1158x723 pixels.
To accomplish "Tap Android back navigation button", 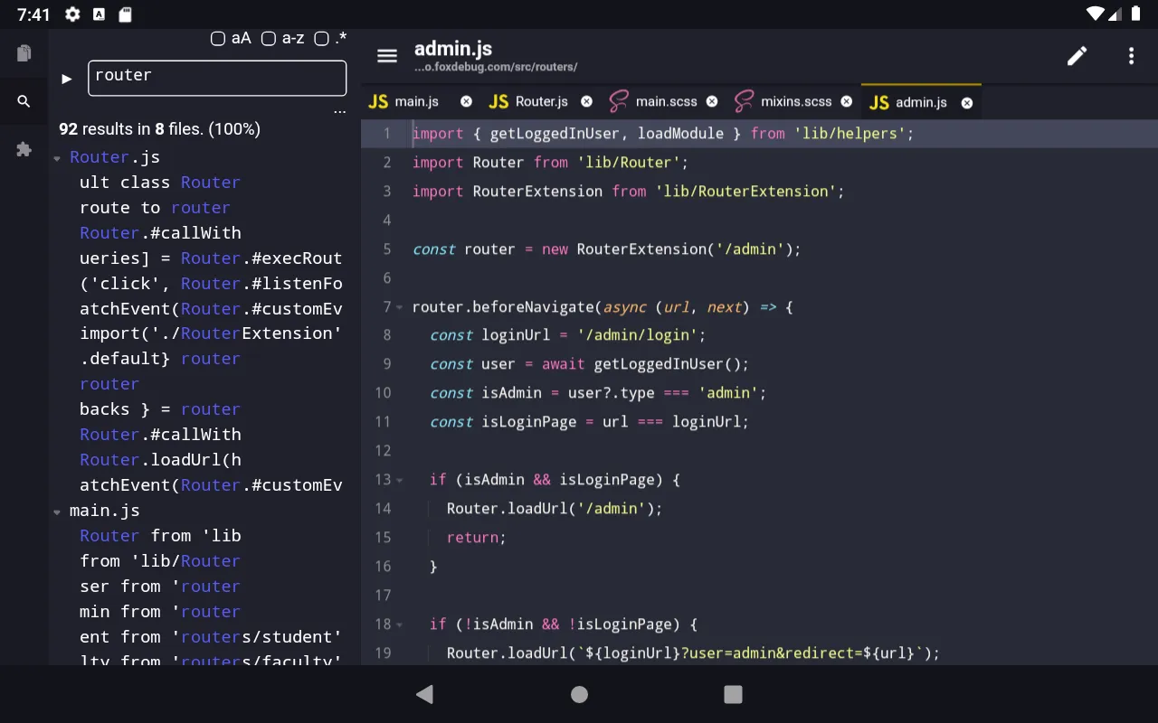I will 424,694.
